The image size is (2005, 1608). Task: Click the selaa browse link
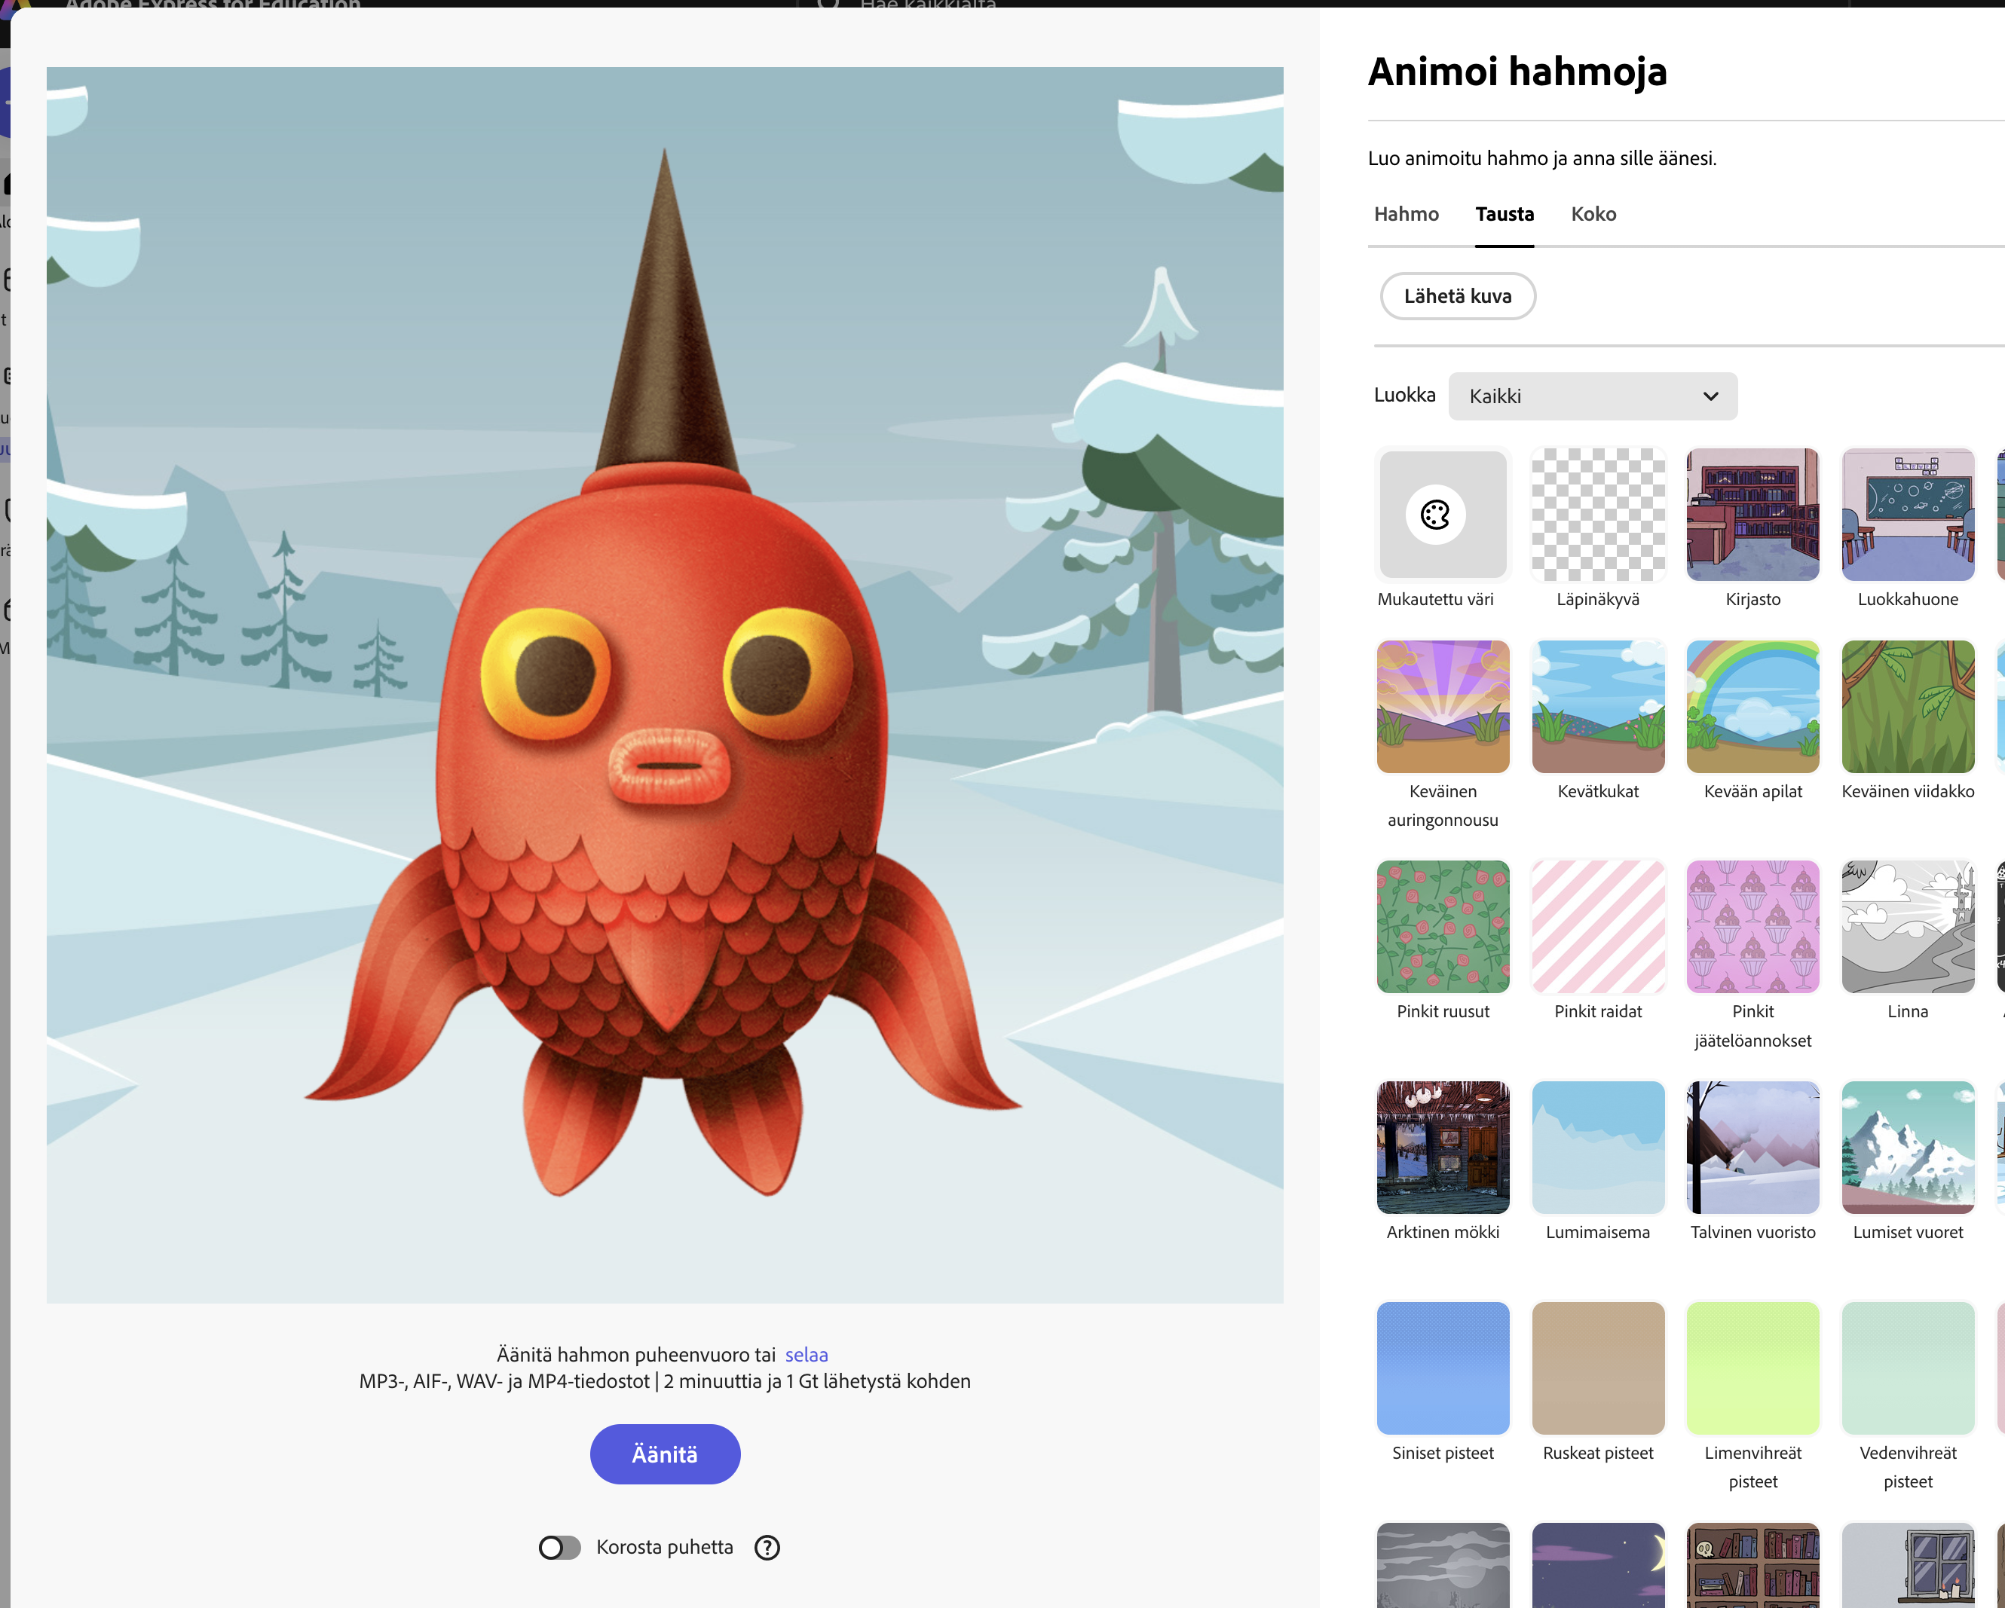tap(805, 1354)
